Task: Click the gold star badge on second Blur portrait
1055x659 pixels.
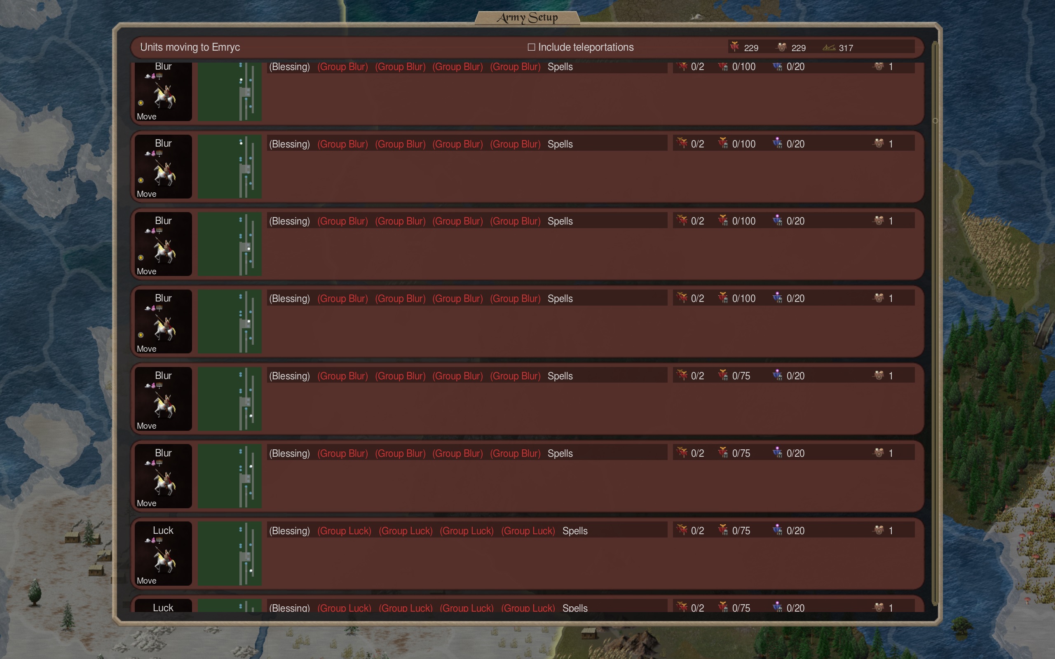Action: (x=141, y=180)
